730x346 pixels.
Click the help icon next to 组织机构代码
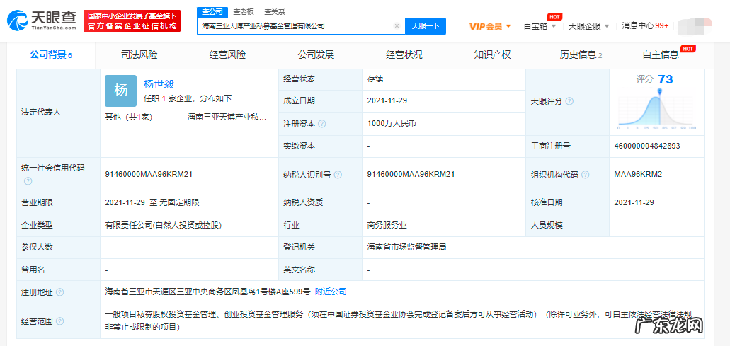[x=586, y=175]
